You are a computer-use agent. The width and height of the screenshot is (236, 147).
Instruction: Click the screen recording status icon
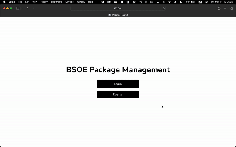[103, 2]
